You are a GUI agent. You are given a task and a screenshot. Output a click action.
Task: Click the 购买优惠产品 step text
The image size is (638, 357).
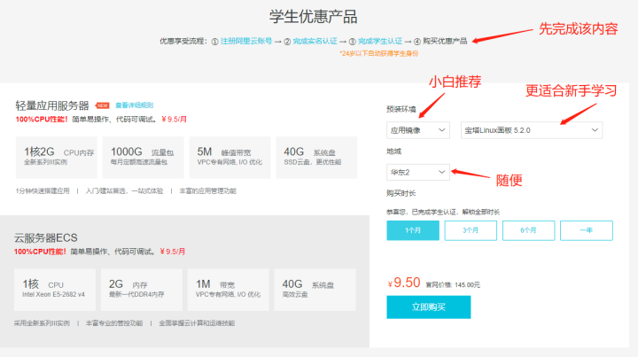click(x=445, y=41)
